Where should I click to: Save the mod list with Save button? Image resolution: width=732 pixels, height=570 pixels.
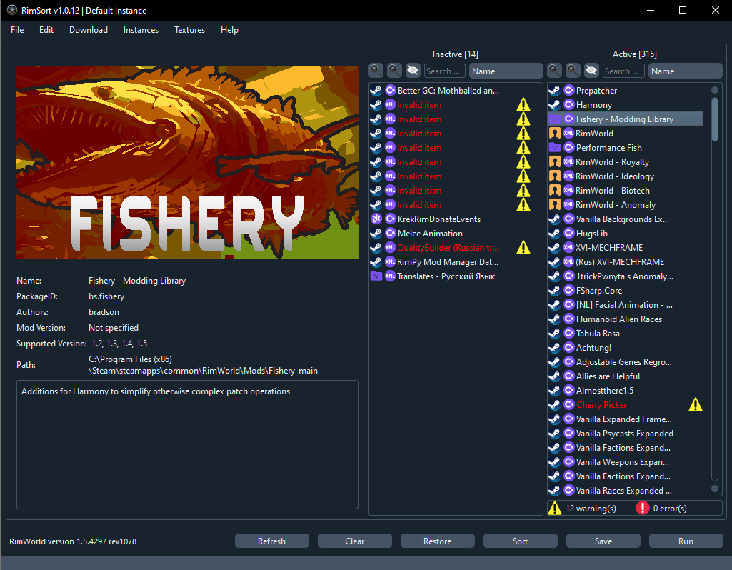click(603, 541)
